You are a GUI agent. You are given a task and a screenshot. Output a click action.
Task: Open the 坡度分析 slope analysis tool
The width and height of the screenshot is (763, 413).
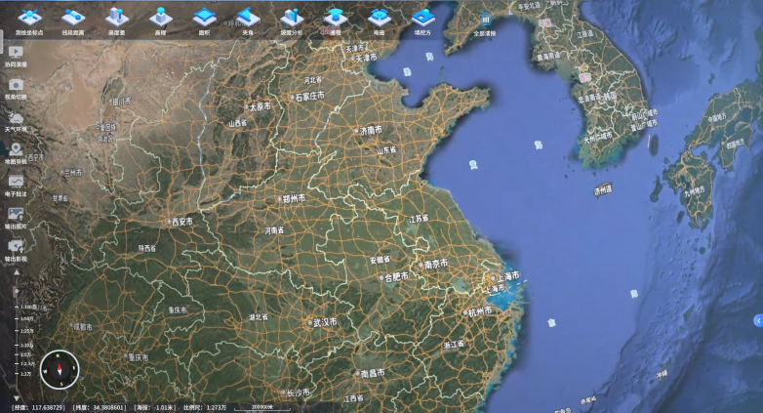[291, 17]
